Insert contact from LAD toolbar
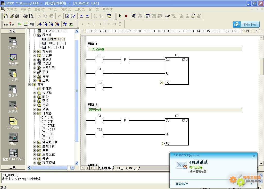Image resolution: width=264 pixels, height=189 pixels. [108, 24]
